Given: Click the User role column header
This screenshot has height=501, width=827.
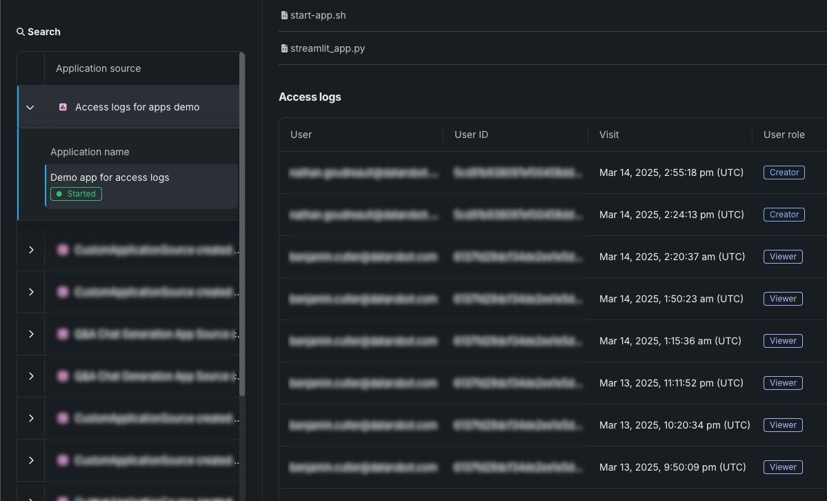Looking at the screenshot, I should click(x=784, y=135).
